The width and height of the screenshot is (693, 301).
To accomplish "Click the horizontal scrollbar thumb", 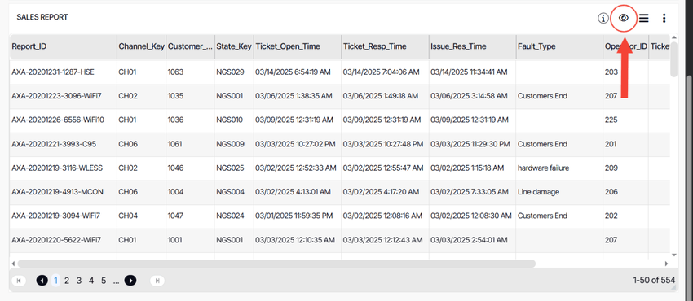I will 276,264.
